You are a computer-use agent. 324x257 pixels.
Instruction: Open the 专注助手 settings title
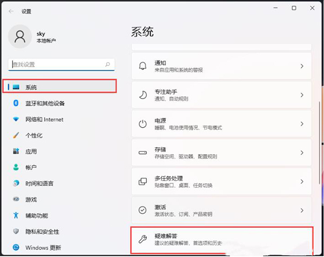pos(166,91)
